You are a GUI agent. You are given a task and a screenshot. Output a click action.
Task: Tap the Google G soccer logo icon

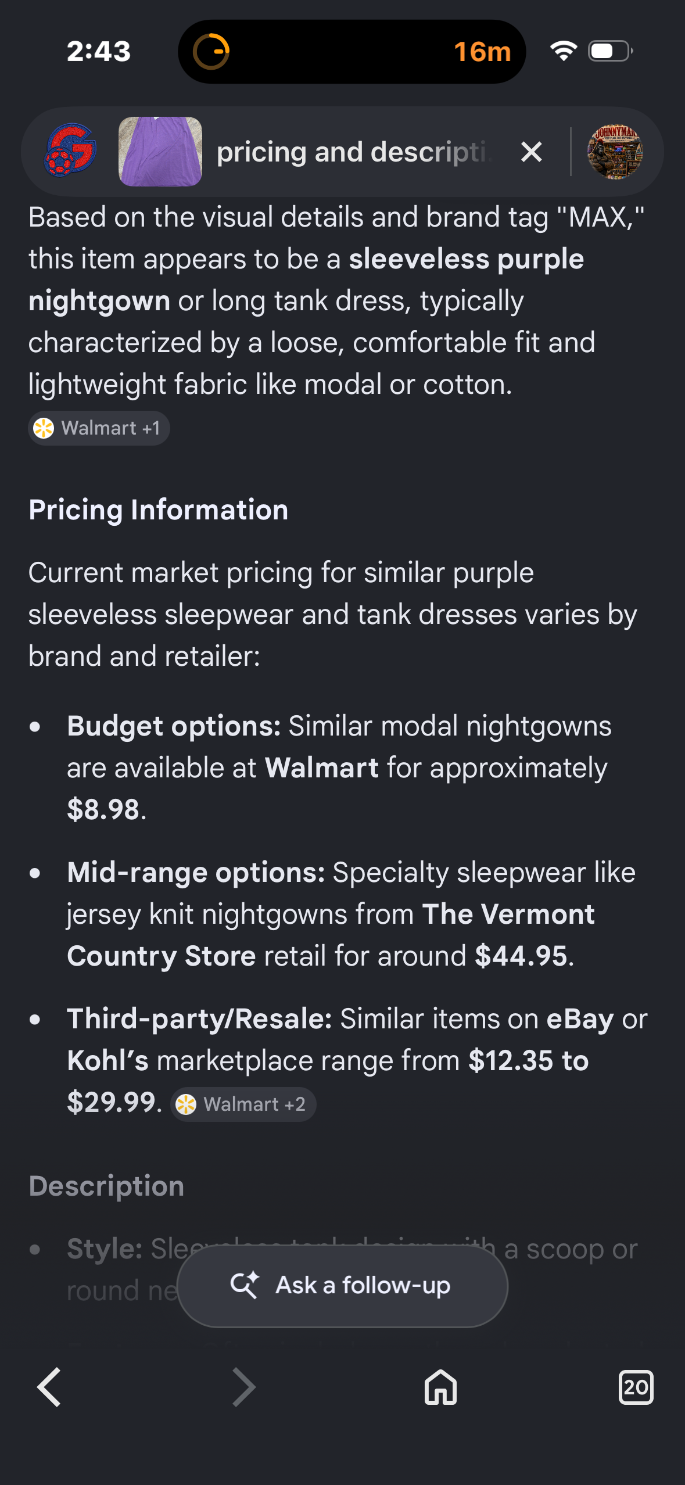(x=70, y=150)
